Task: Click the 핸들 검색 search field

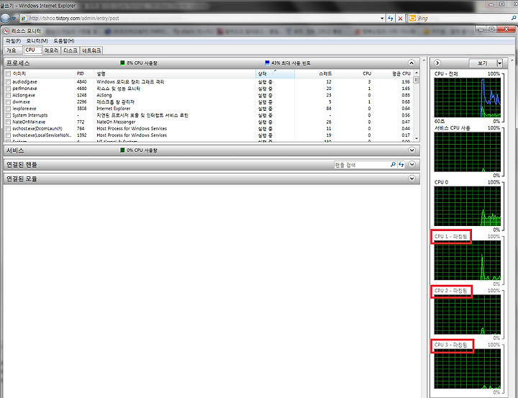Action: (362, 165)
